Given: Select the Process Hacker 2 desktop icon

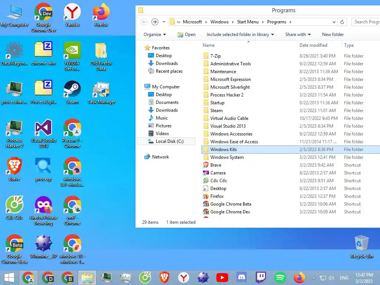Looking at the screenshot, I should tap(14, 133).
